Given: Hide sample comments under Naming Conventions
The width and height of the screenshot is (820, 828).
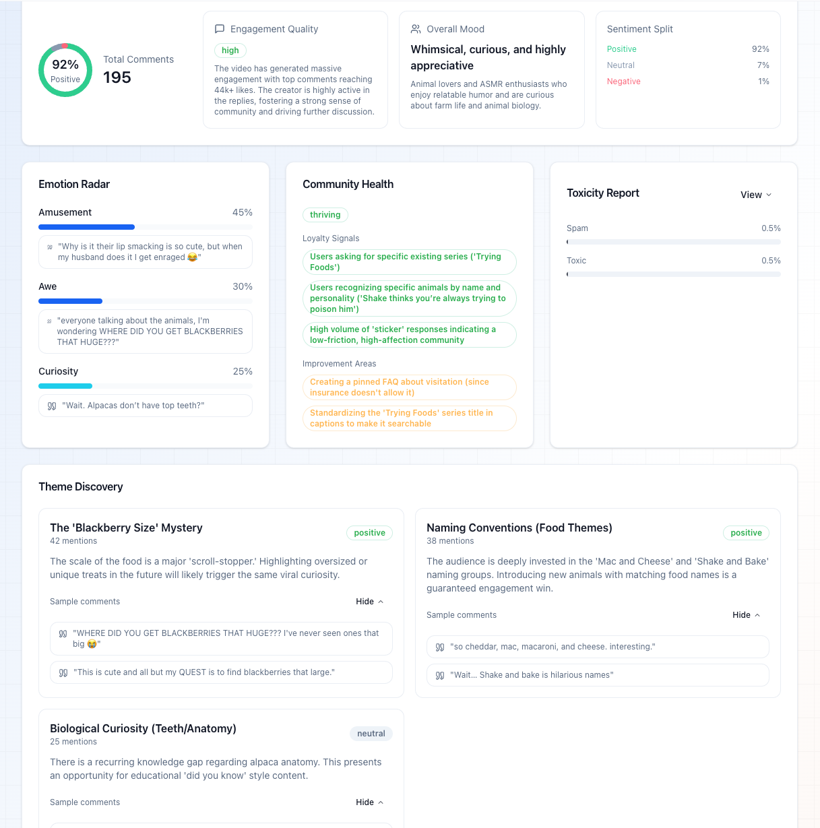Looking at the screenshot, I should 746,615.
